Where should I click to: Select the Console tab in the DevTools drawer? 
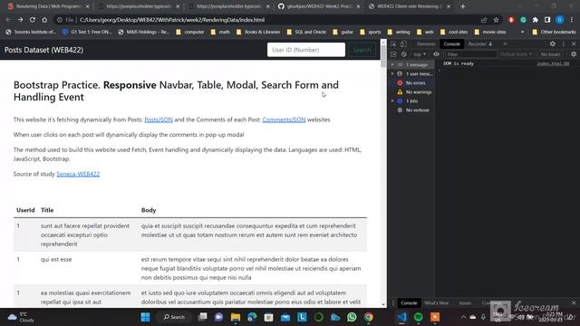pos(409,302)
